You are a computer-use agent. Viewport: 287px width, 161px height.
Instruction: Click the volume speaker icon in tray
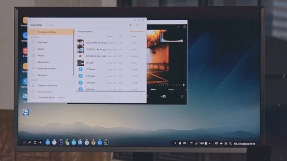[221, 144]
